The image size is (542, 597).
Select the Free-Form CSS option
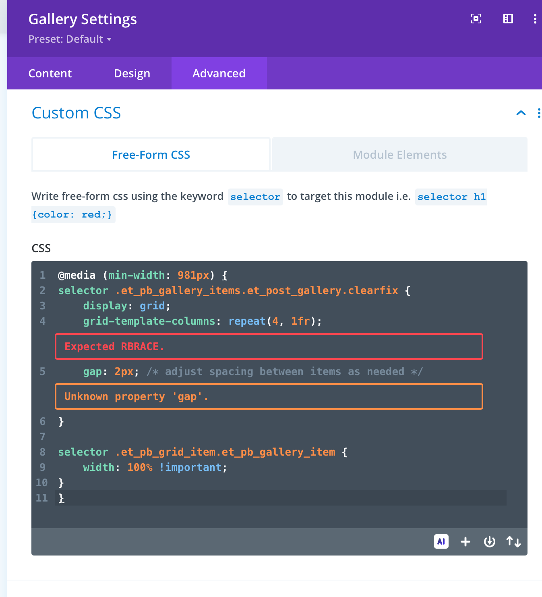(151, 155)
